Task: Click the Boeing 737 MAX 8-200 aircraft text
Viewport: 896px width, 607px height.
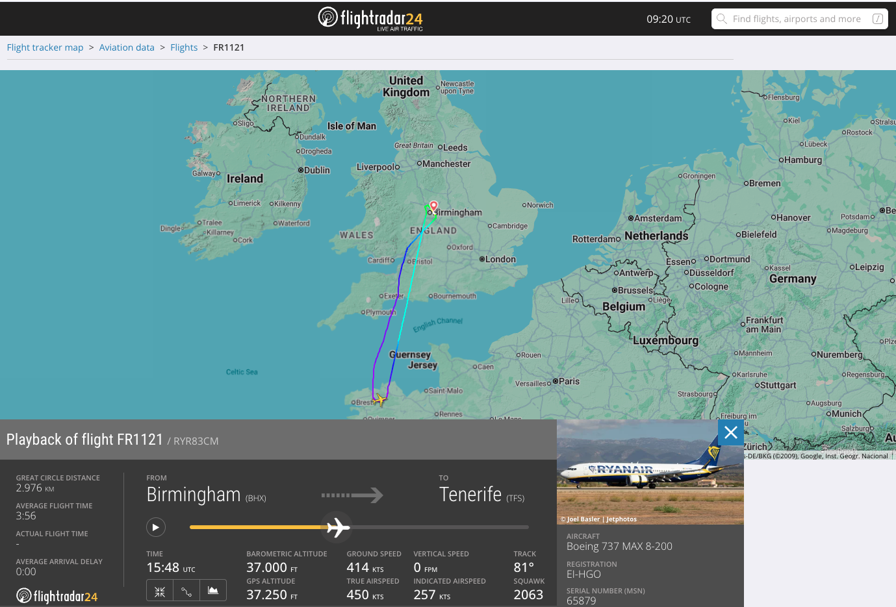Action: point(619,547)
